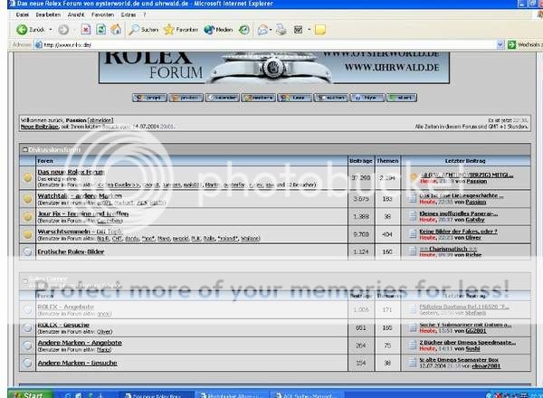Open Erotische Rolex-Bilder forum link
Screen dimensions: 543x398
(71, 251)
